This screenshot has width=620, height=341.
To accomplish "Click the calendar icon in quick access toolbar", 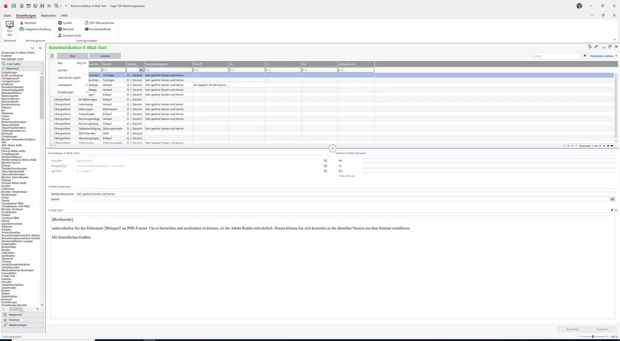I will tap(27, 5).
